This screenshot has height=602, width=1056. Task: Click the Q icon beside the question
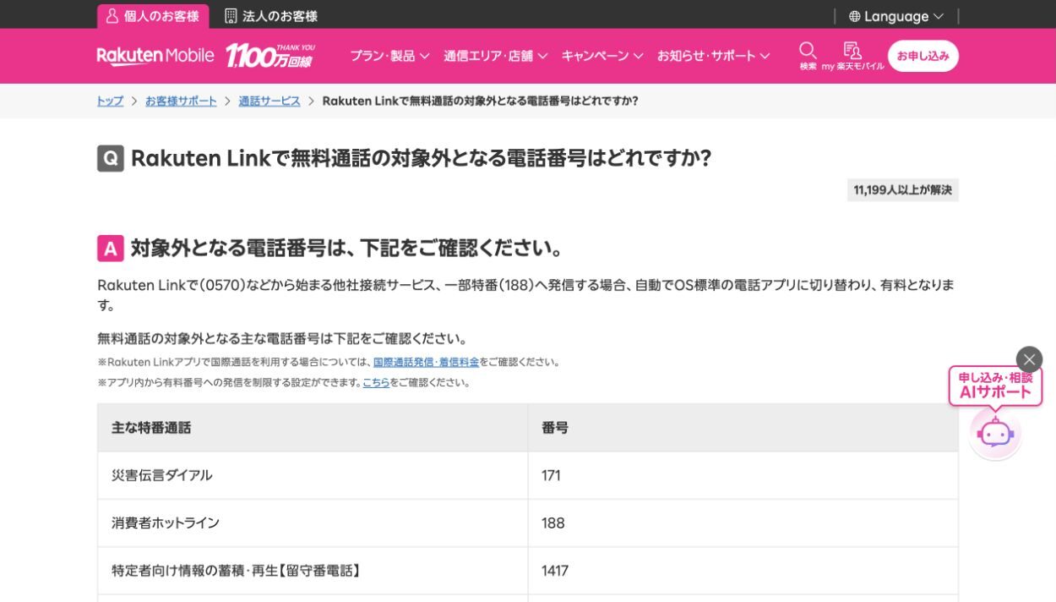click(x=111, y=158)
